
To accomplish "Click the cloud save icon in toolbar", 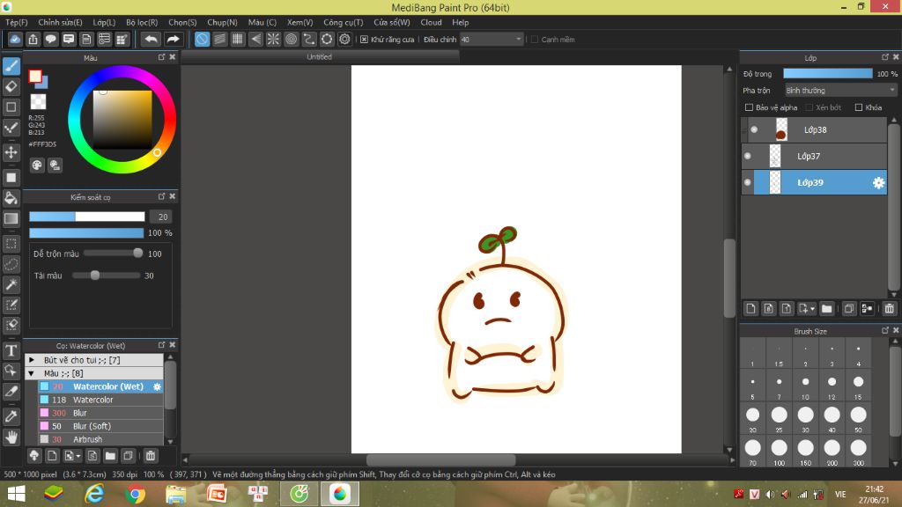I will click(x=15, y=39).
